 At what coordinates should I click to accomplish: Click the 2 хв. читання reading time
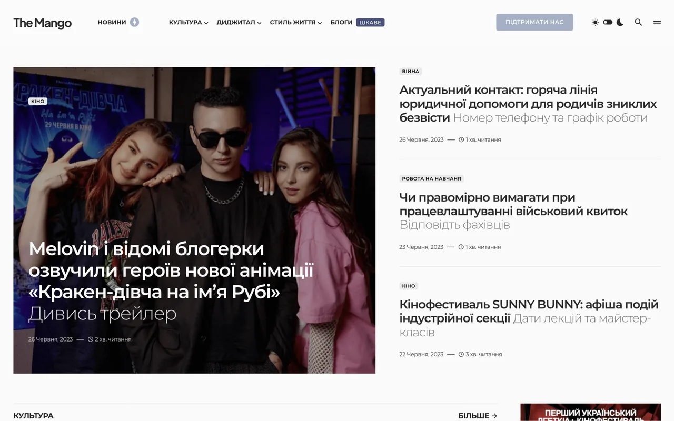coord(110,339)
